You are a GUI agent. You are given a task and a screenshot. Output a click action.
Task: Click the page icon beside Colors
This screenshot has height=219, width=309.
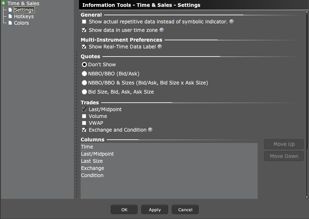click(x=10, y=23)
